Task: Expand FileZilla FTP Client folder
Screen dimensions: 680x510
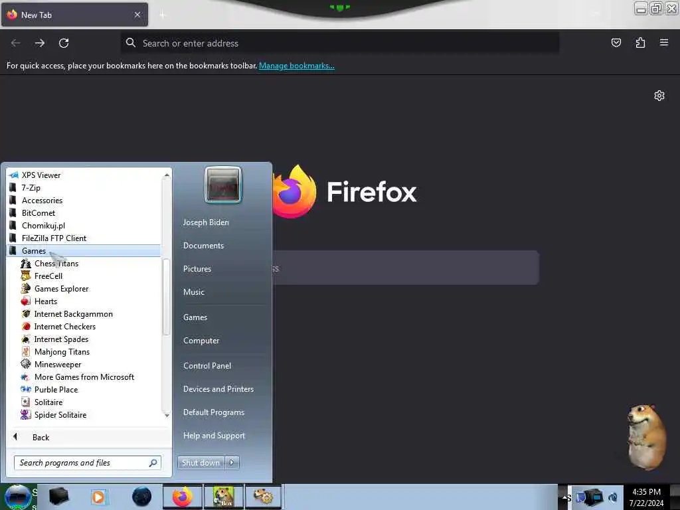Action: [x=54, y=238]
